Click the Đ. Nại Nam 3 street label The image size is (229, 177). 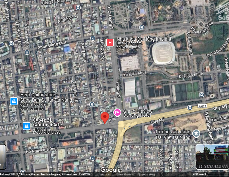point(190,44)
